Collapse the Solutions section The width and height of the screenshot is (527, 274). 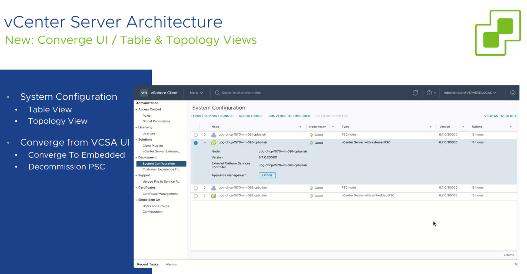coord(136,139)
